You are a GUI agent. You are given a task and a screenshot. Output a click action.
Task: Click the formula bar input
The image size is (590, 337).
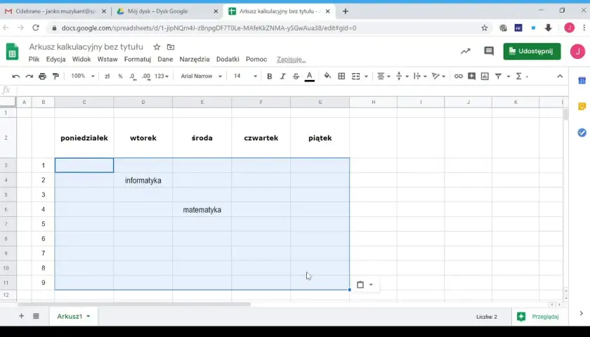[291, 91]
